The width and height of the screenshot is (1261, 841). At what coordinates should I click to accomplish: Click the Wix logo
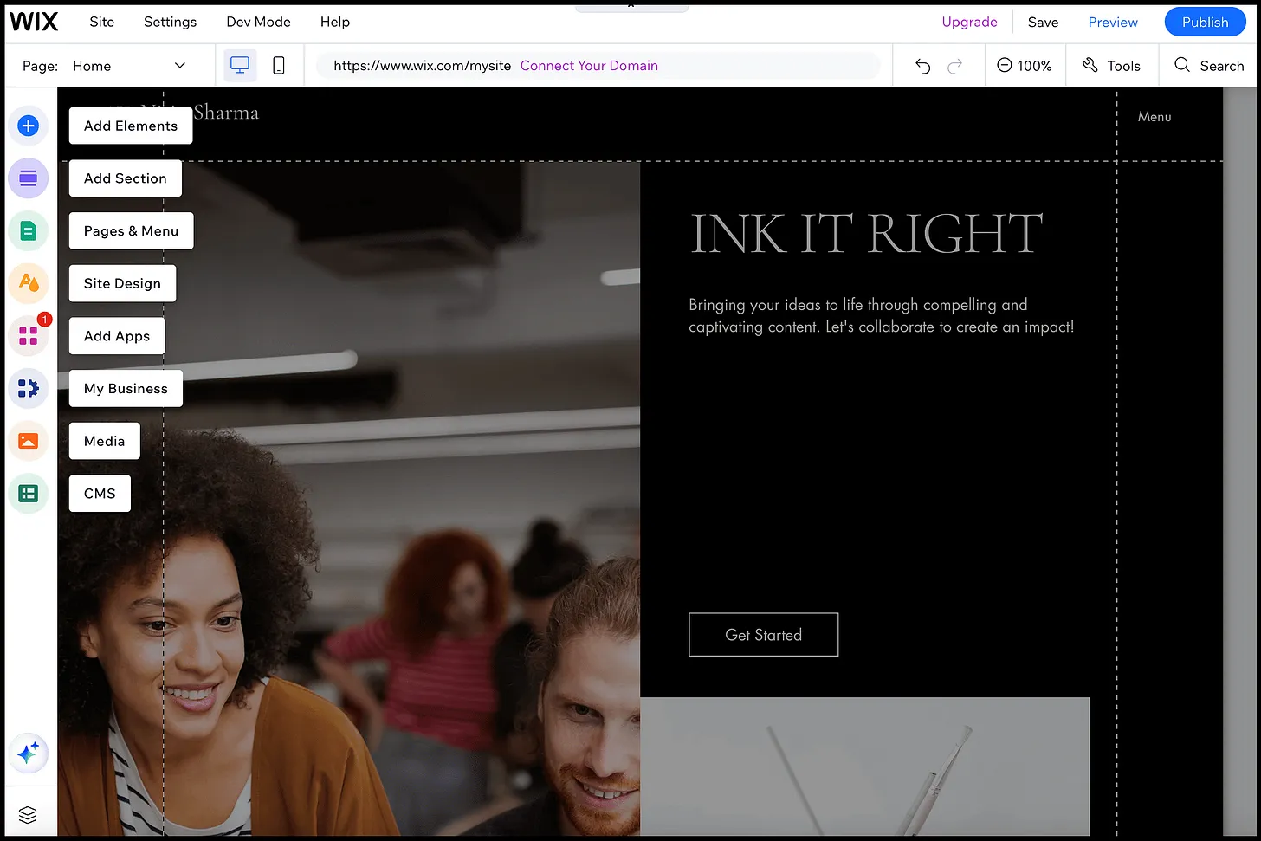pyautogui.click(x=34, y=22)
